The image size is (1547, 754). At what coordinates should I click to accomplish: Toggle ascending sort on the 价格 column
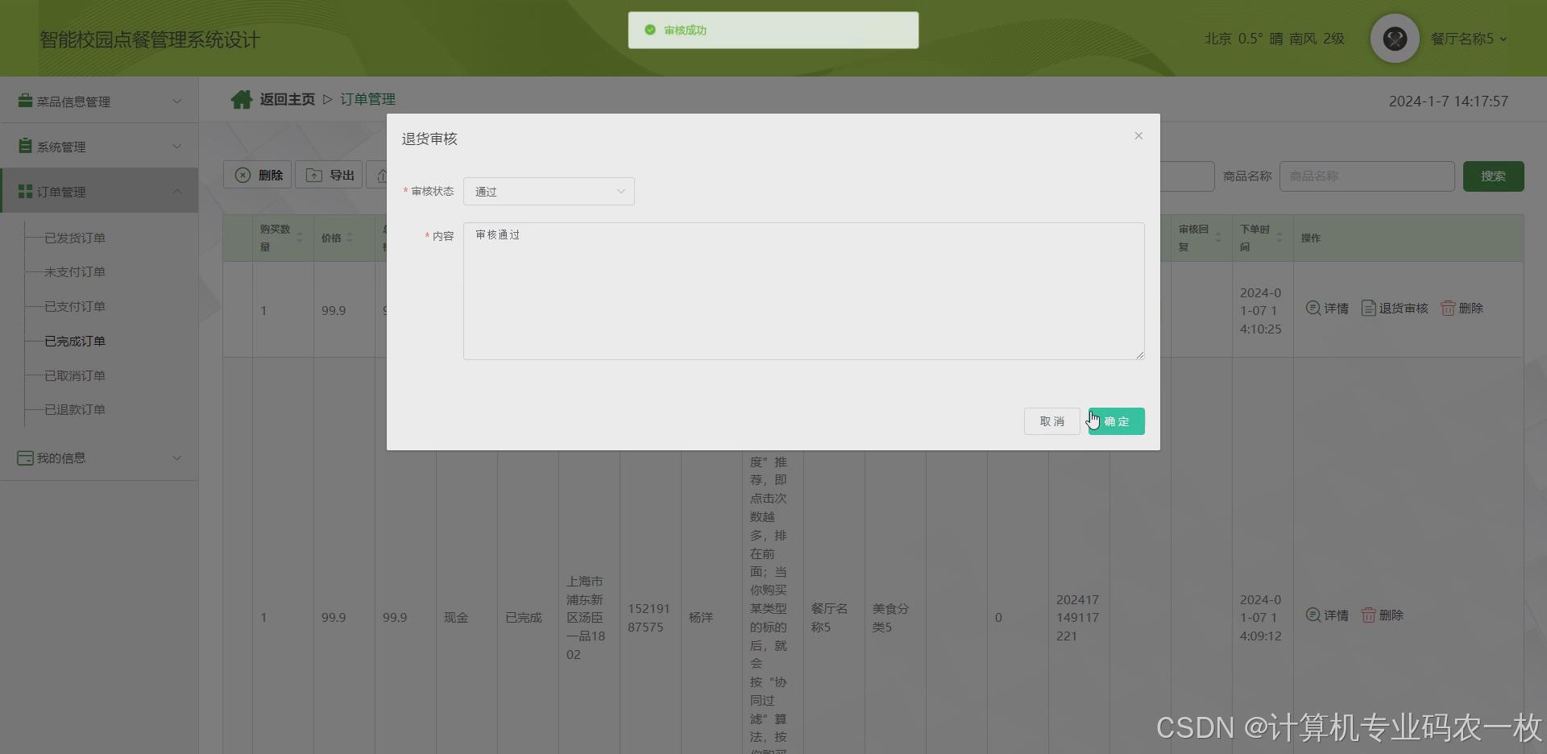click(351, 233)
